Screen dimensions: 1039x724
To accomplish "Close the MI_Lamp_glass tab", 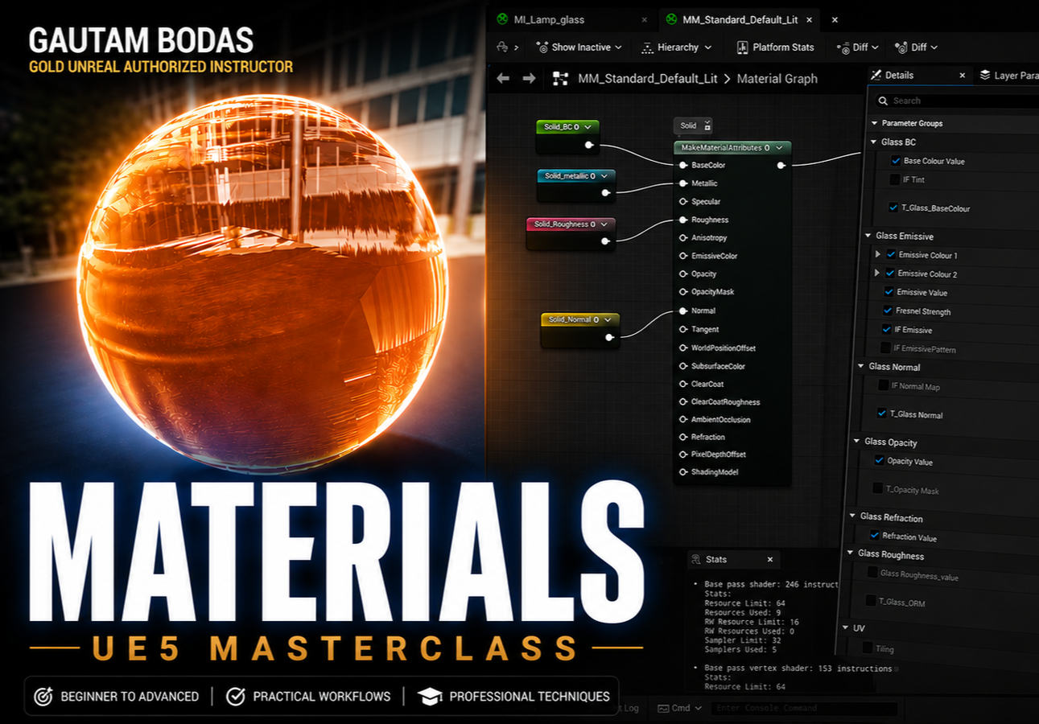I will click(x=644, y=19).
